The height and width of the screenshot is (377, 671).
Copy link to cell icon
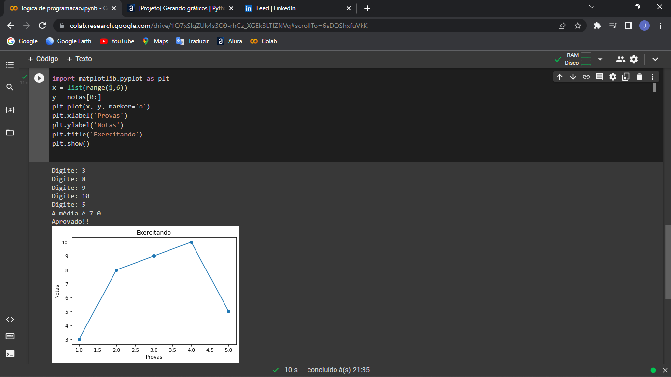pos(586,77)
